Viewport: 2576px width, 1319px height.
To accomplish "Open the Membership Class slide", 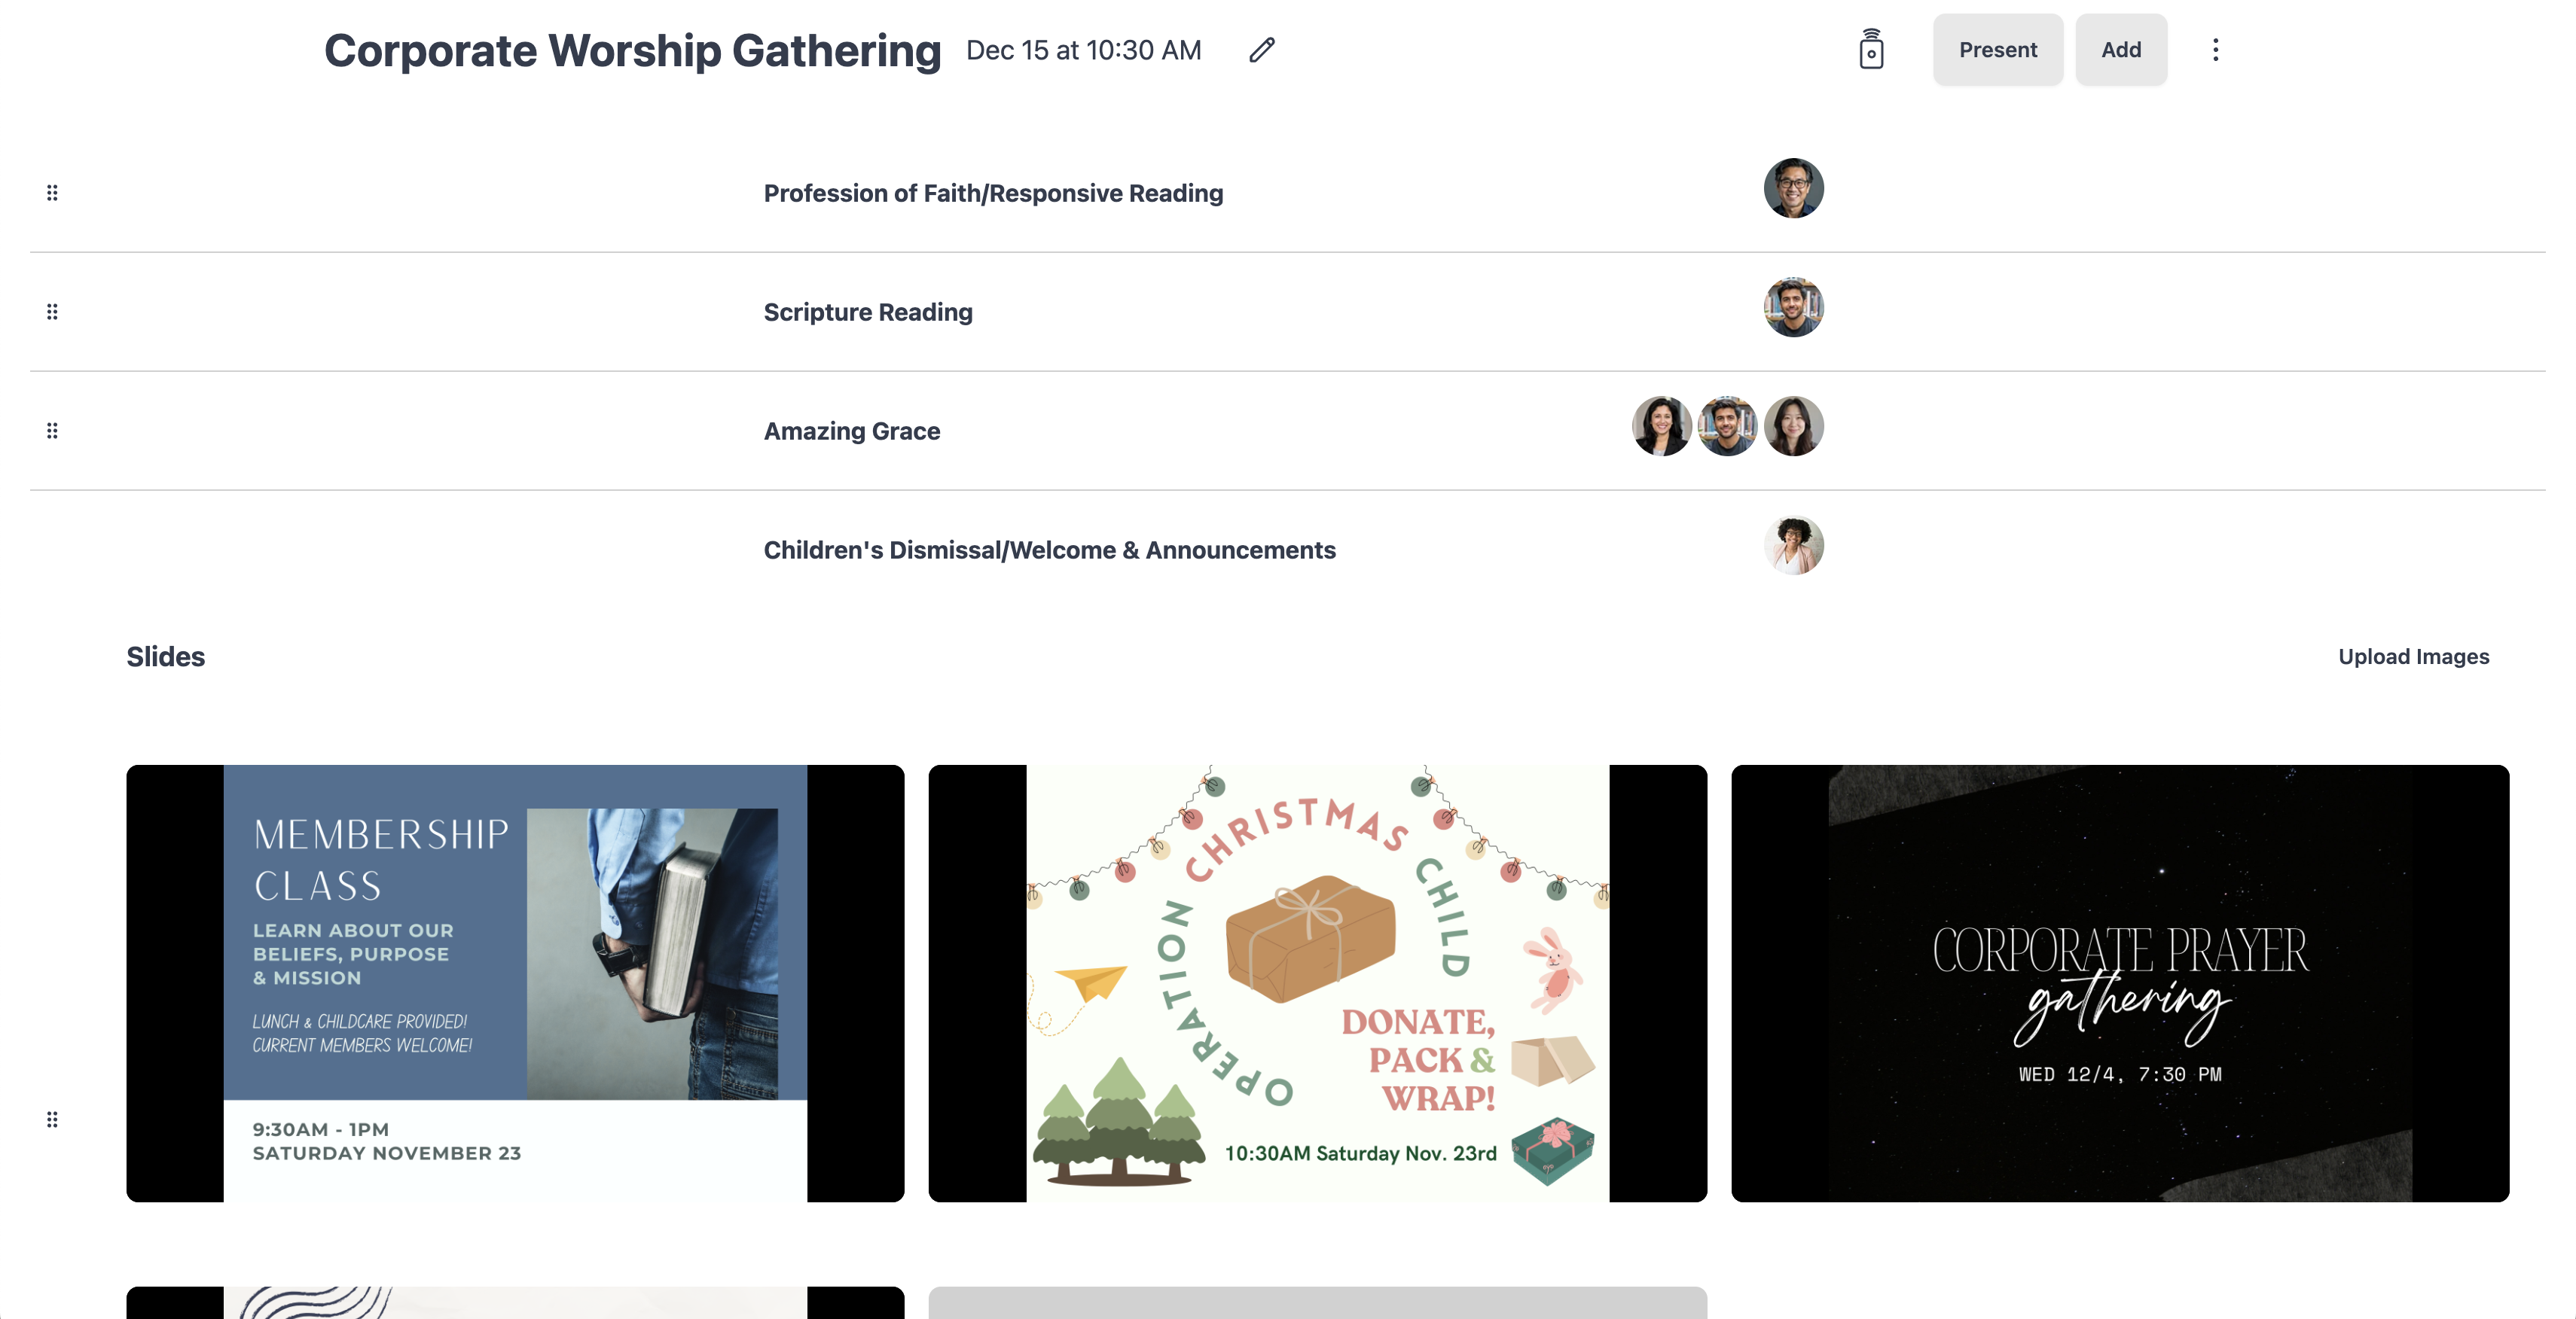I will (x=515, y=983).
